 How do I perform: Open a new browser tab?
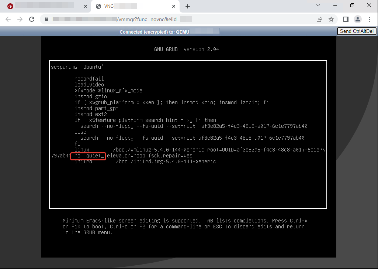(188, 6)
